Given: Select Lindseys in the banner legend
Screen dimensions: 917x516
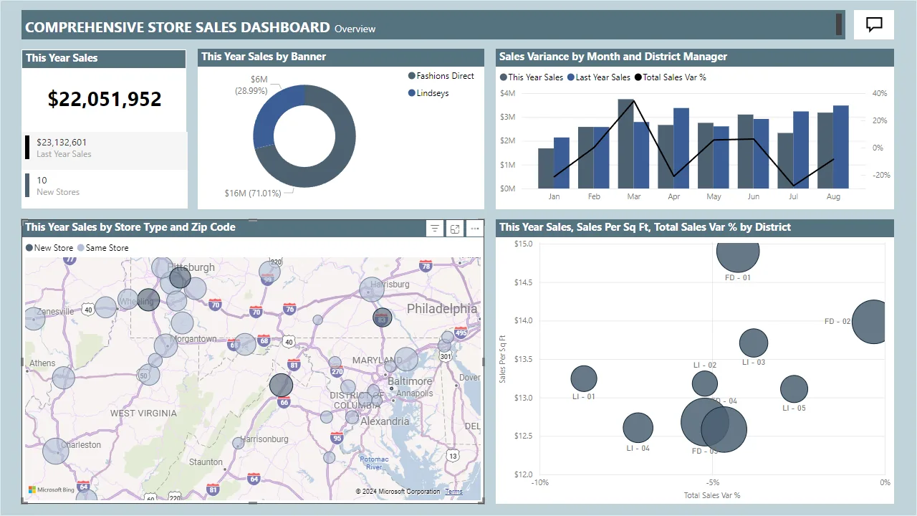Looking at the screenshot, I should pyautogui.click(x=428, y=93).
